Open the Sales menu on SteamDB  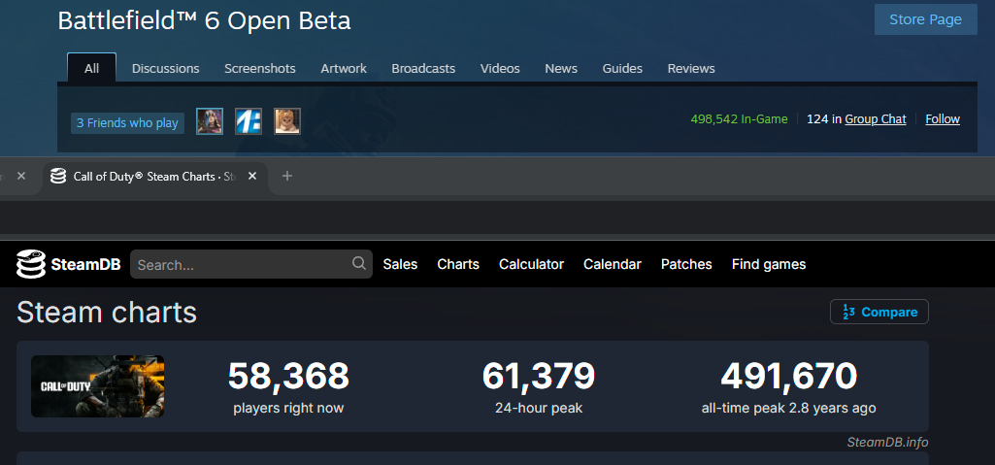click(400, 264)
